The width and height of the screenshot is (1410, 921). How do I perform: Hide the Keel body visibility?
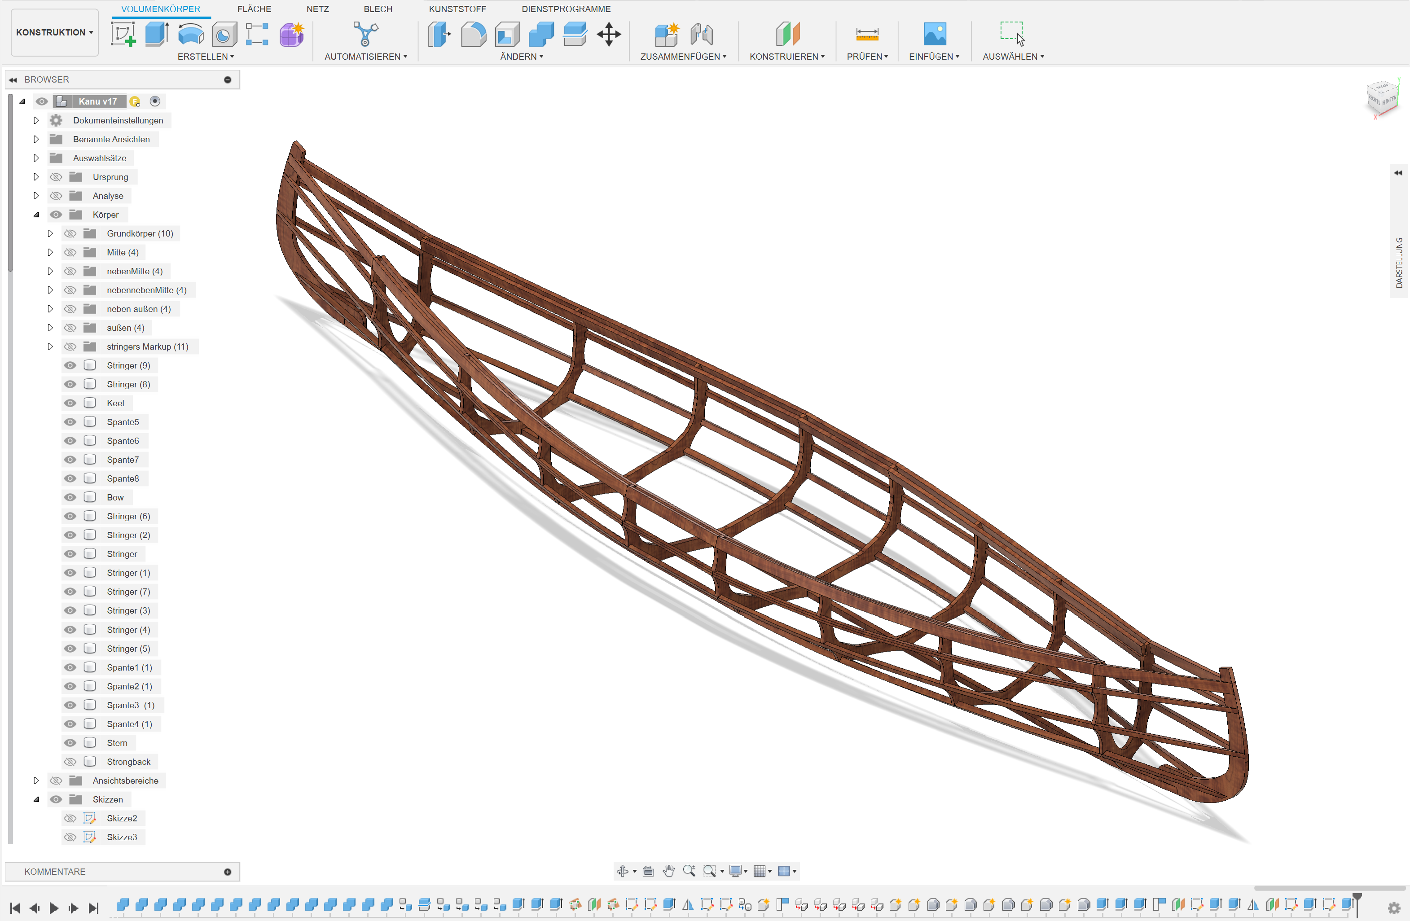tap(70, 403)
